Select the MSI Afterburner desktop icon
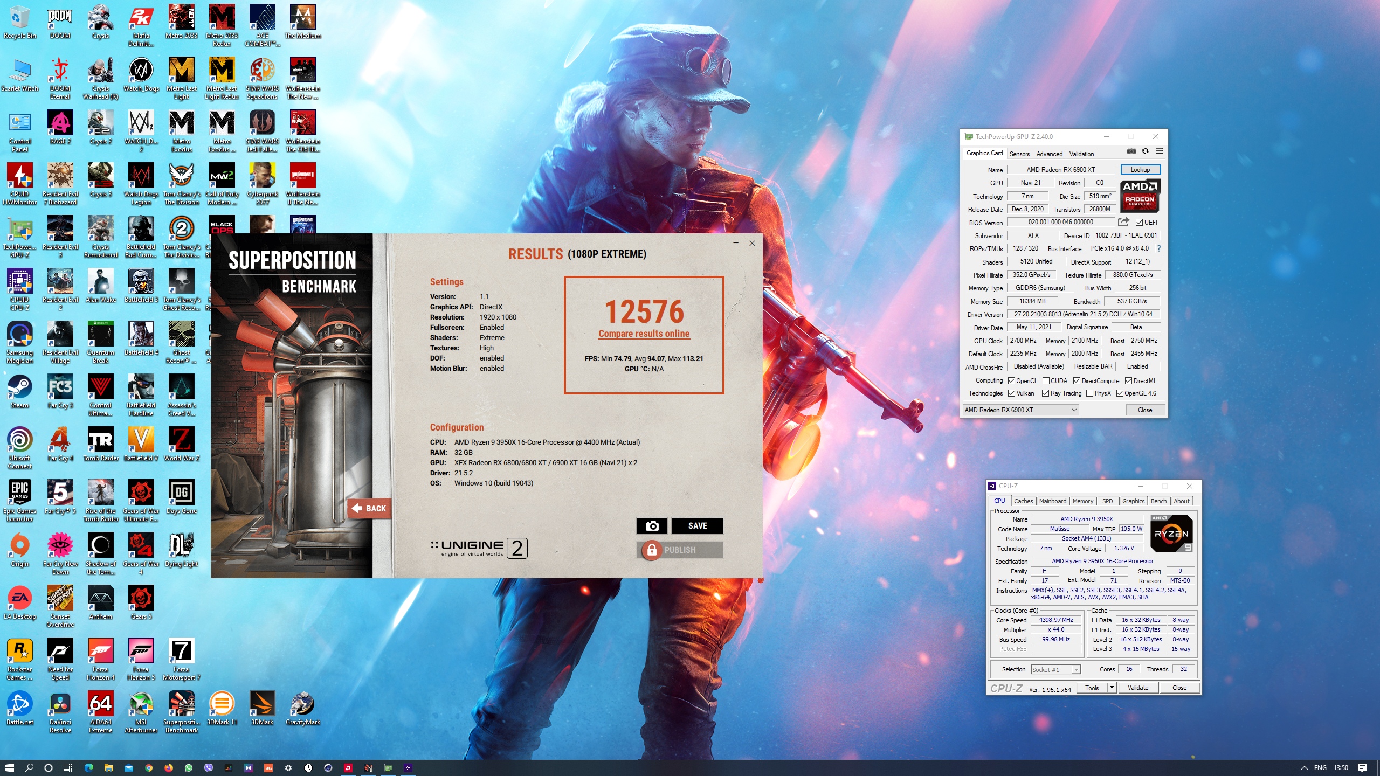The image size is (1380, 776). point(141,712)
